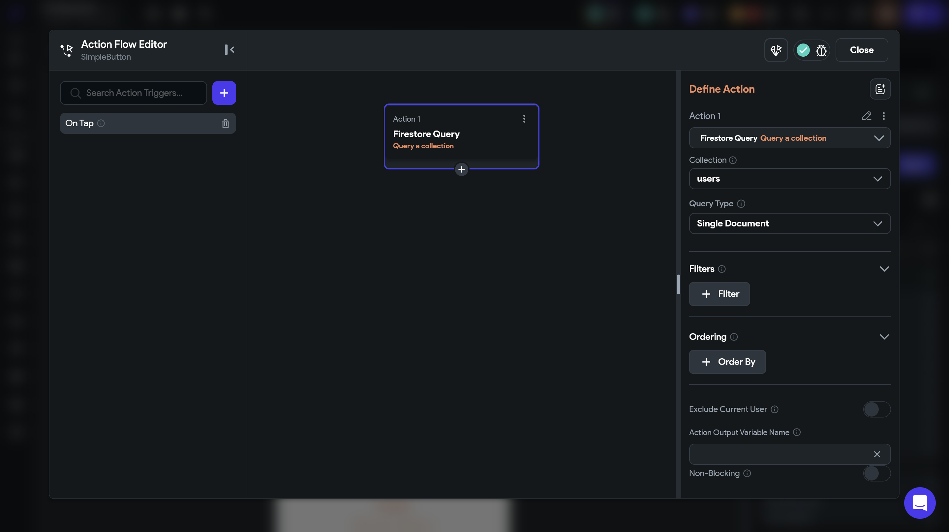Viewport: 949px width, 532px height.
Task: Change the Single Document query type dropdown
Action: coord(789,223)
